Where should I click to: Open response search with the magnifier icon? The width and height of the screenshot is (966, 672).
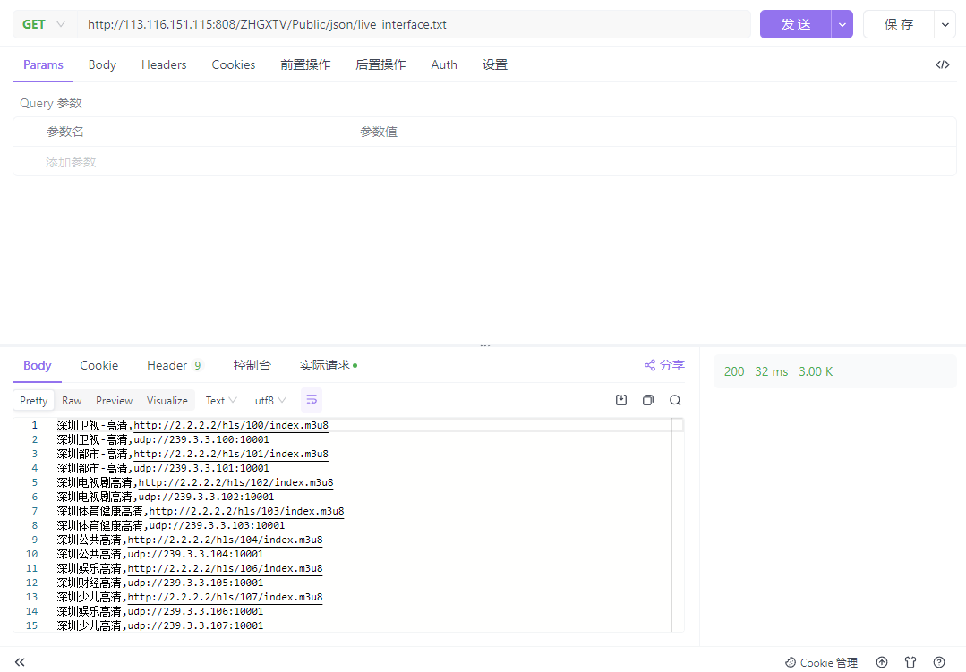point(675,400)
